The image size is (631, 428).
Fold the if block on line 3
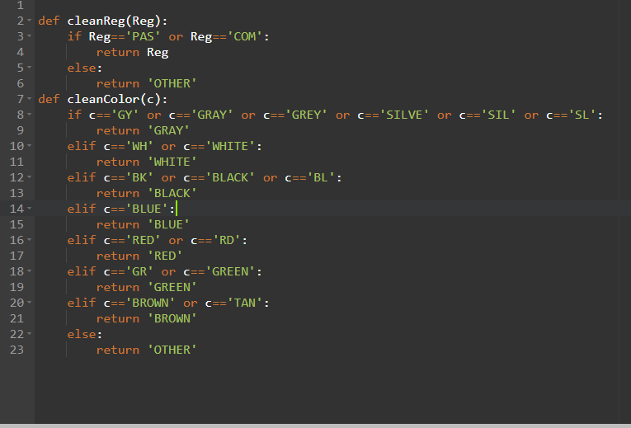(29, 36)
